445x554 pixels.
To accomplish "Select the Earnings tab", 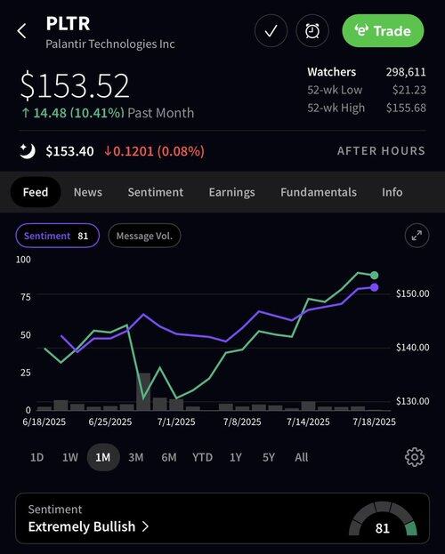I will pyautogui.click(x=231, y=192).
